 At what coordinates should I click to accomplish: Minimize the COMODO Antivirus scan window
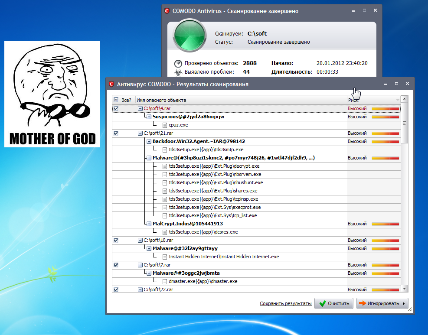point(353,11)
